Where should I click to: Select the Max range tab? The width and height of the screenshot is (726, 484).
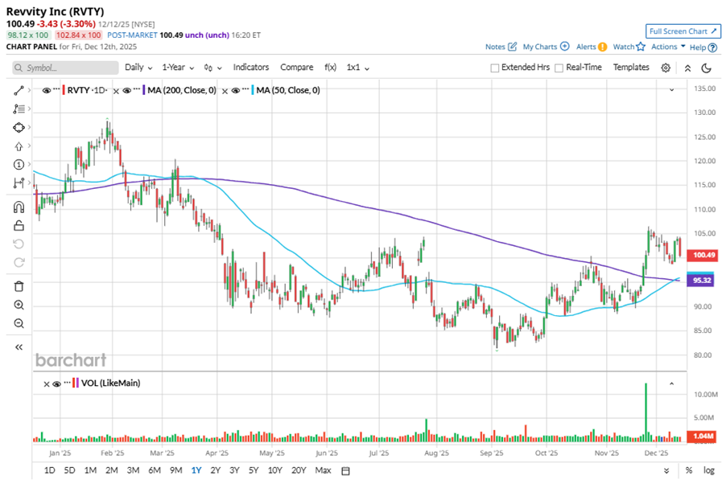pyautogui.click(x=324, y=470)
